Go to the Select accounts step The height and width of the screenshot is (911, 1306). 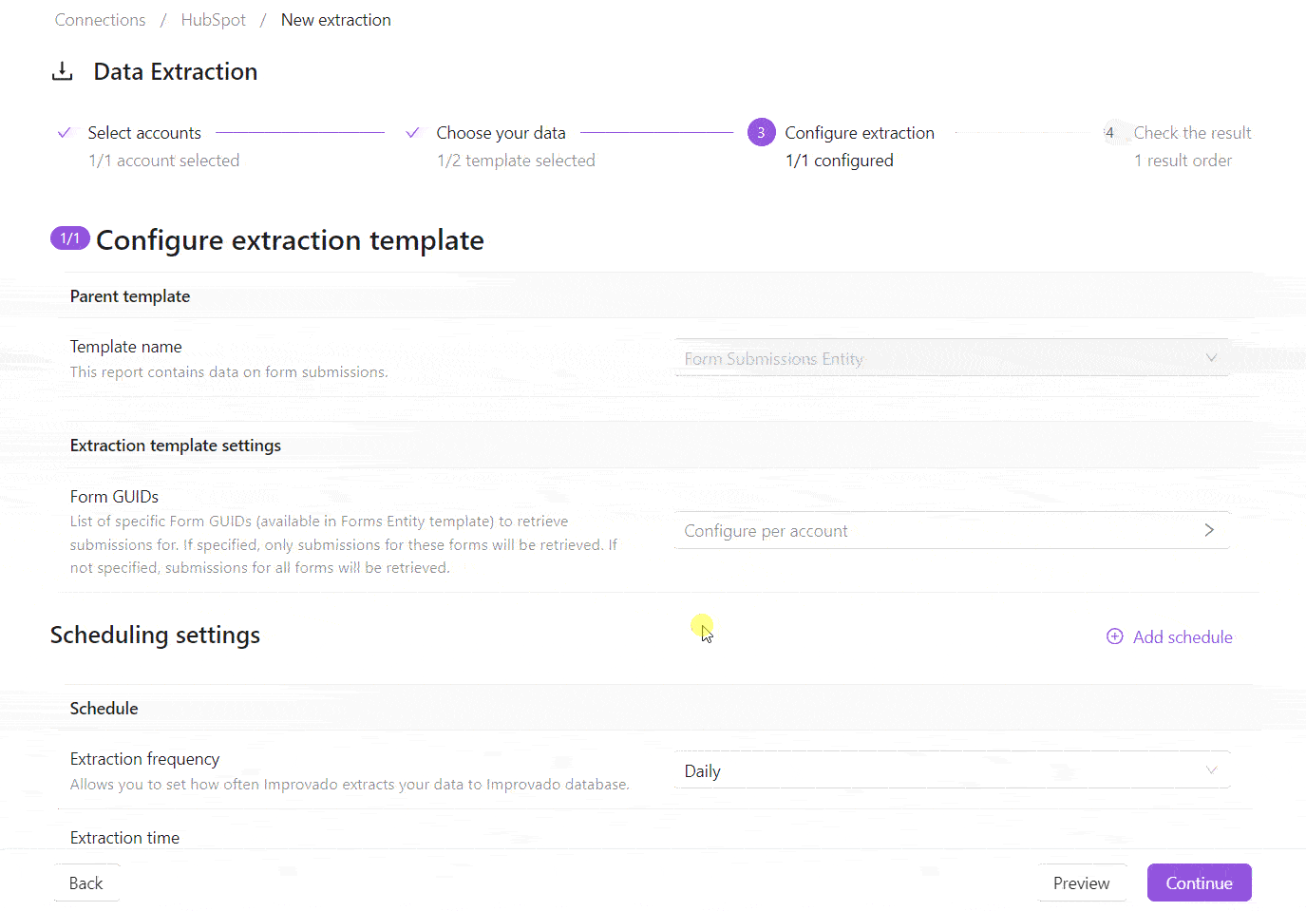[144, 133]
